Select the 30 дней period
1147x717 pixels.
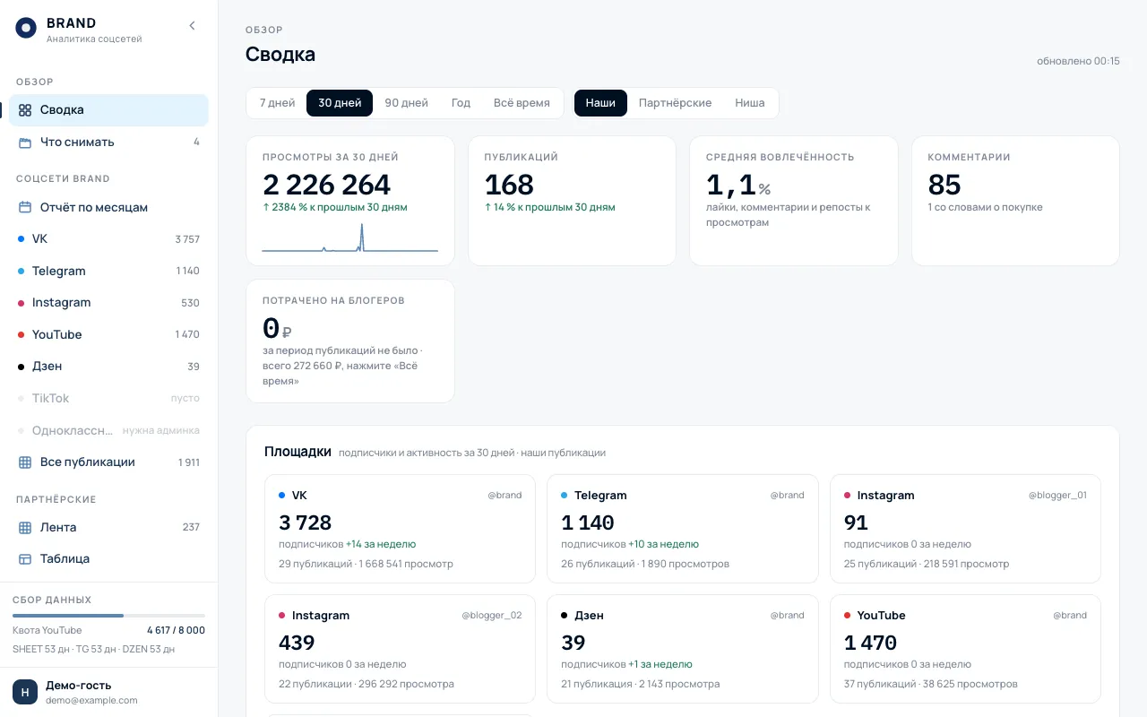(340, 103)
